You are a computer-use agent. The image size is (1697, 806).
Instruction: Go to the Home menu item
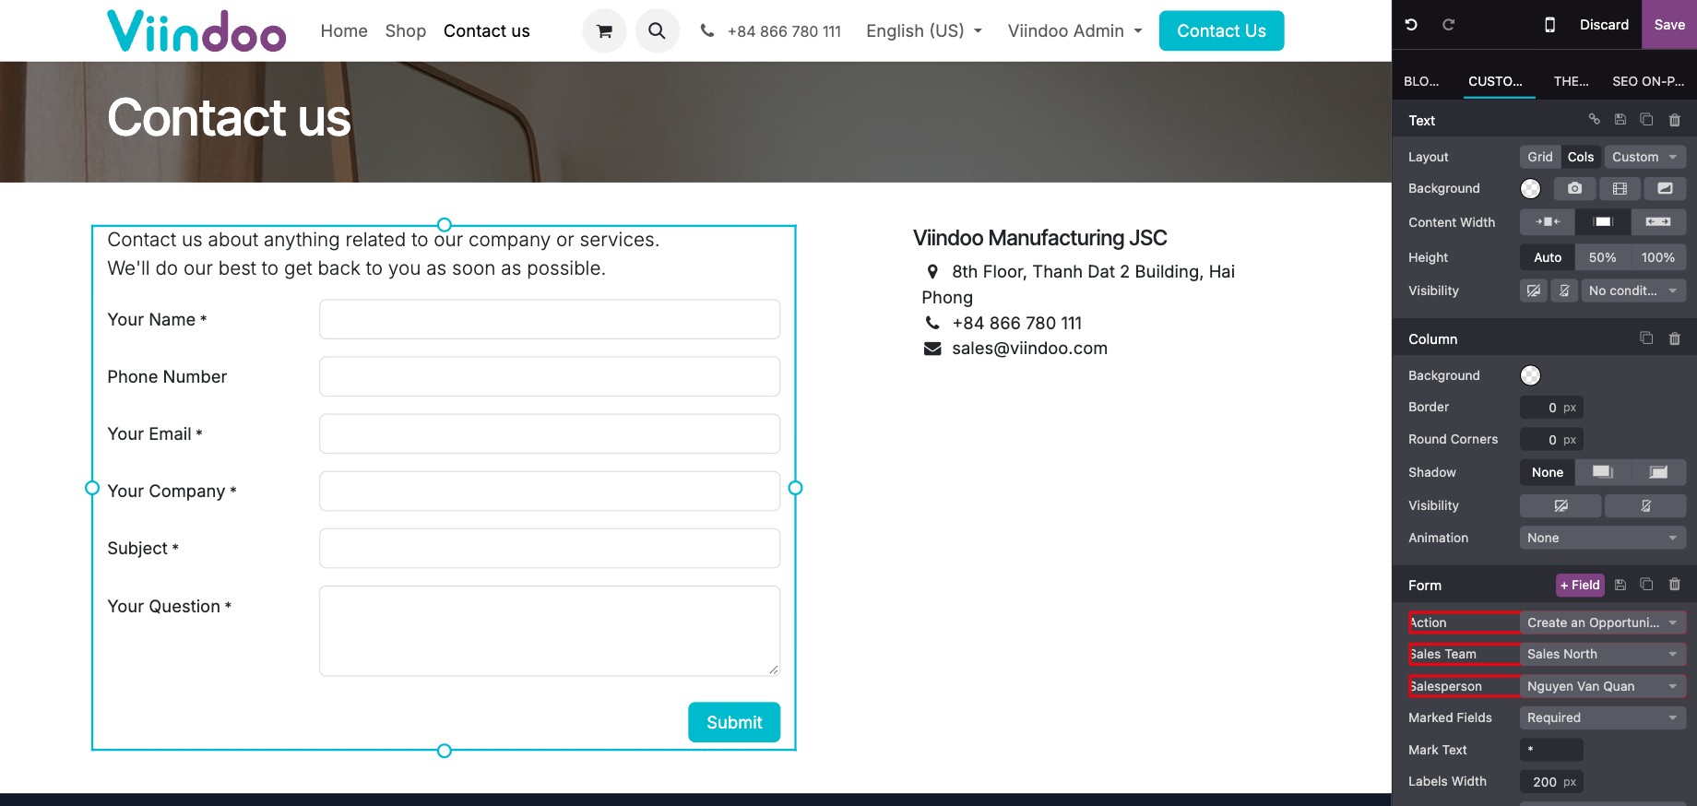coord(344,31)
